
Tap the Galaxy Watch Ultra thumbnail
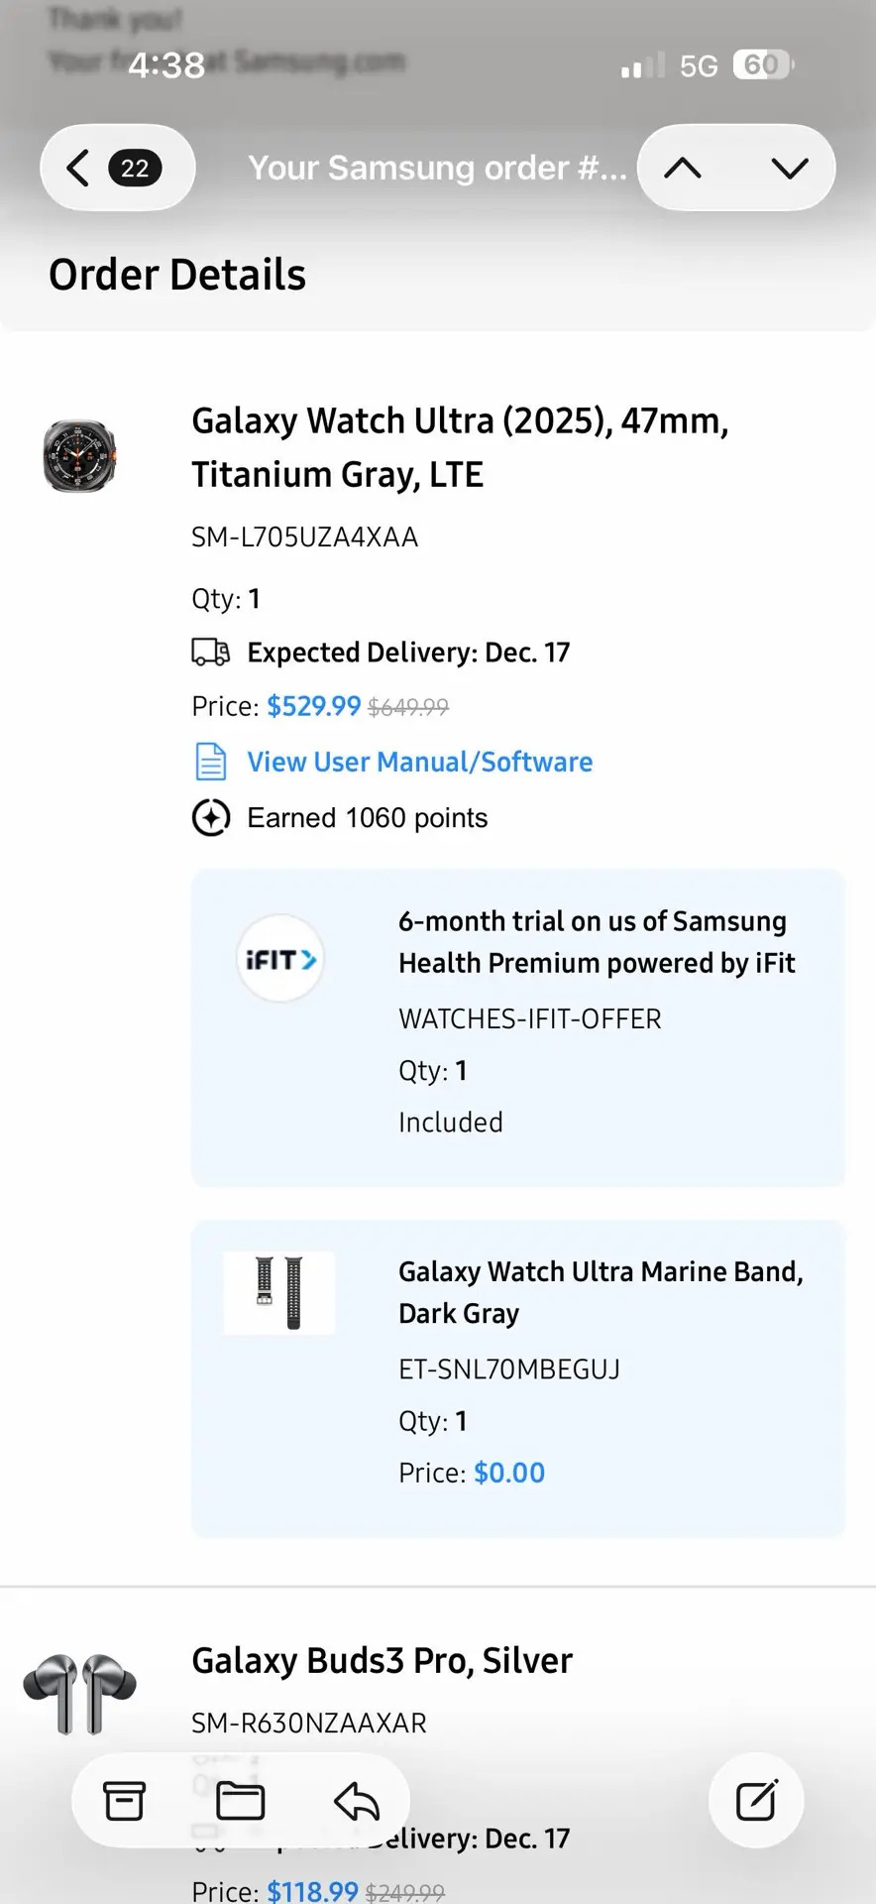point(79,456)
